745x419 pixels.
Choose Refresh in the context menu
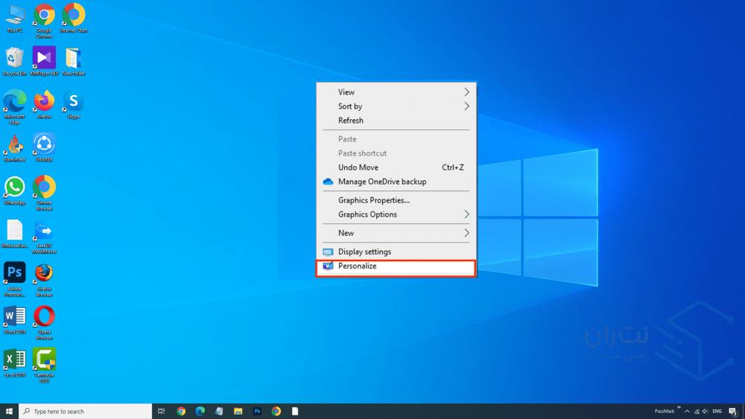[x=396, y=121]
